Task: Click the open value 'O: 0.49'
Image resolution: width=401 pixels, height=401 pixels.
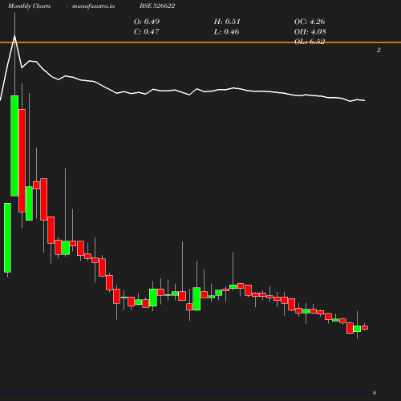Action: pyautogui.click(x=147, y=22)
